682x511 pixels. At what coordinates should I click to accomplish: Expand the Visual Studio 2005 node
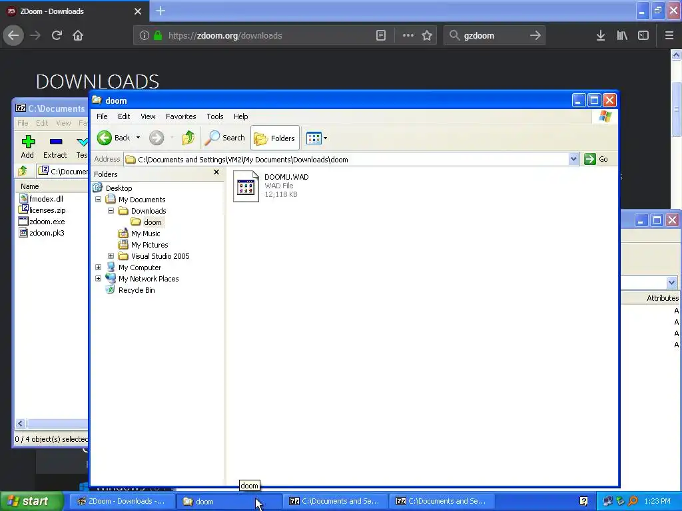tap(111, 256)
